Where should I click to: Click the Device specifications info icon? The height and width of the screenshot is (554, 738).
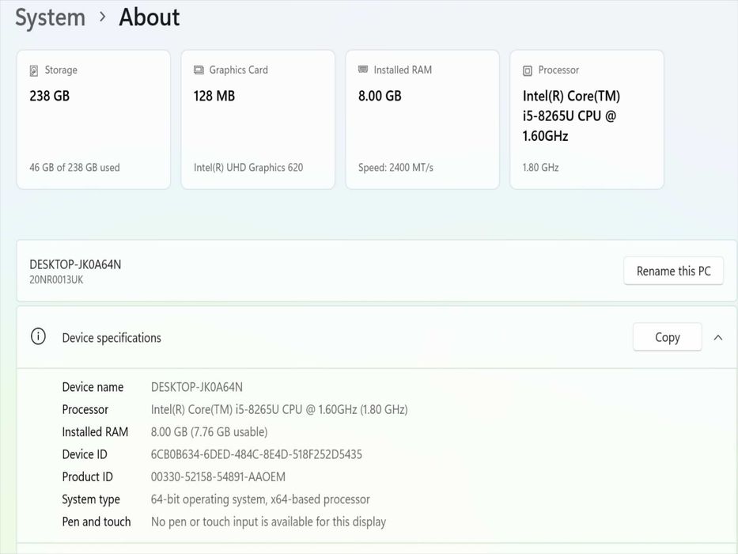pyautogui.click(x=38, y=337)
